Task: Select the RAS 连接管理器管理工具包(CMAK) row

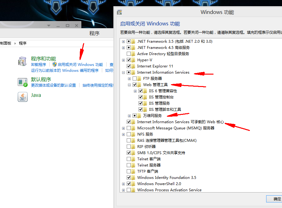Action: tap(167, 141)
